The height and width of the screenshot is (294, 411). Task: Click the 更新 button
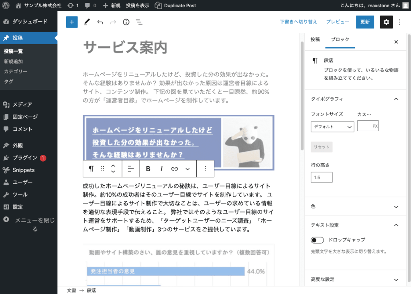click(364, 22)
